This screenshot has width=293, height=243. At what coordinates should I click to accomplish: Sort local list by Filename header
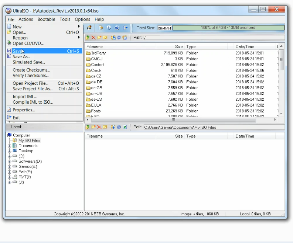(120, 136)
